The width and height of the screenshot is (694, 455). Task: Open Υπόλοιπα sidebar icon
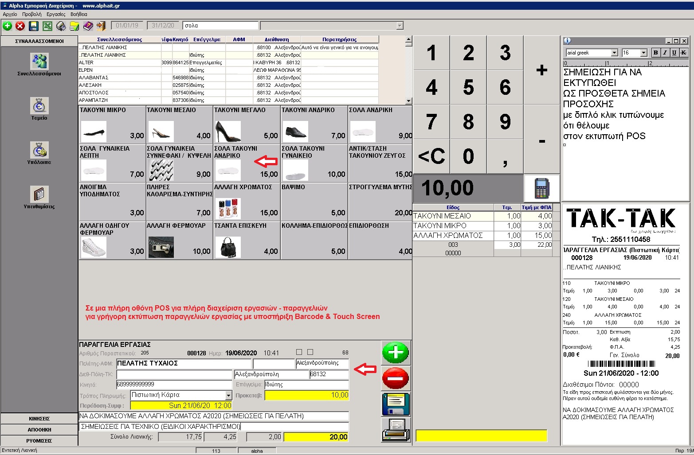pos(39,150)
